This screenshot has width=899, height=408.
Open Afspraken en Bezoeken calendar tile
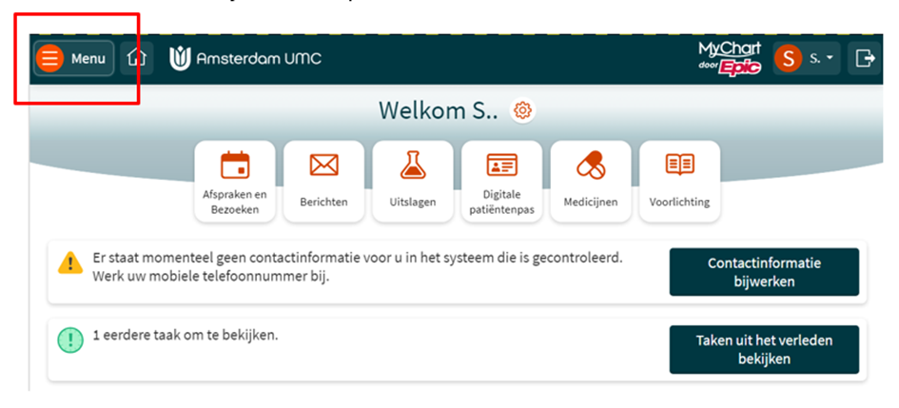tap(235, 182)
